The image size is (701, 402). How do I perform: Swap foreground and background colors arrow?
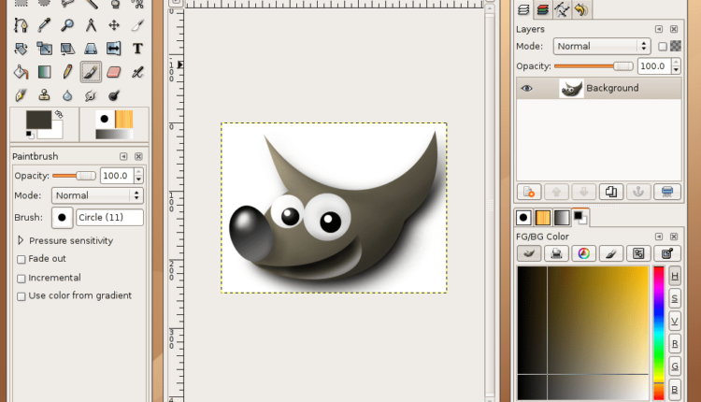(59, 115)
